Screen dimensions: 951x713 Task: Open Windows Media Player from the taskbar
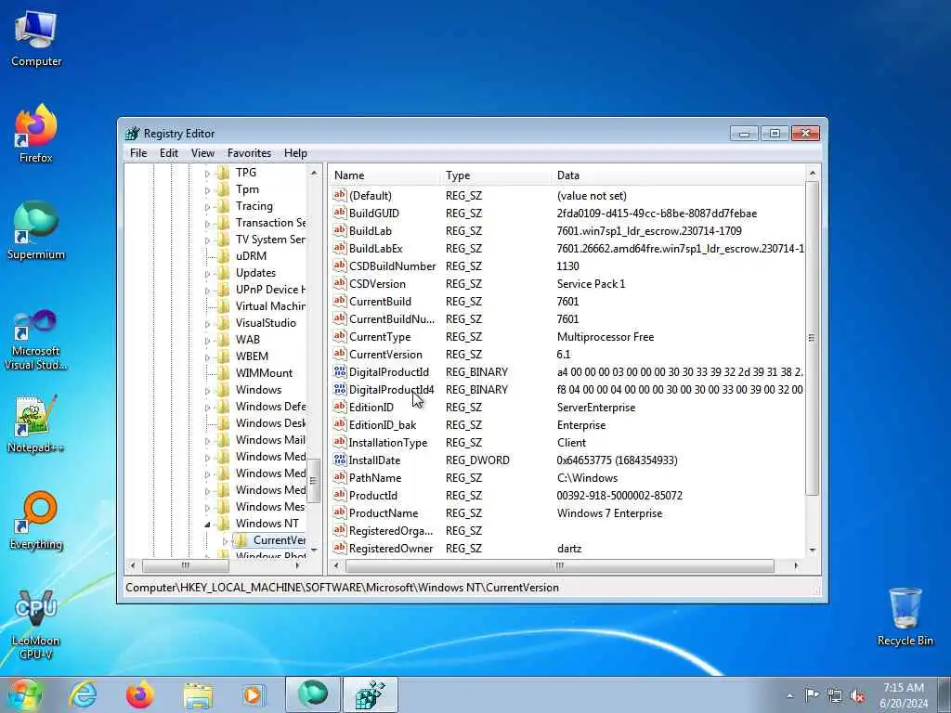coord(254,694)
